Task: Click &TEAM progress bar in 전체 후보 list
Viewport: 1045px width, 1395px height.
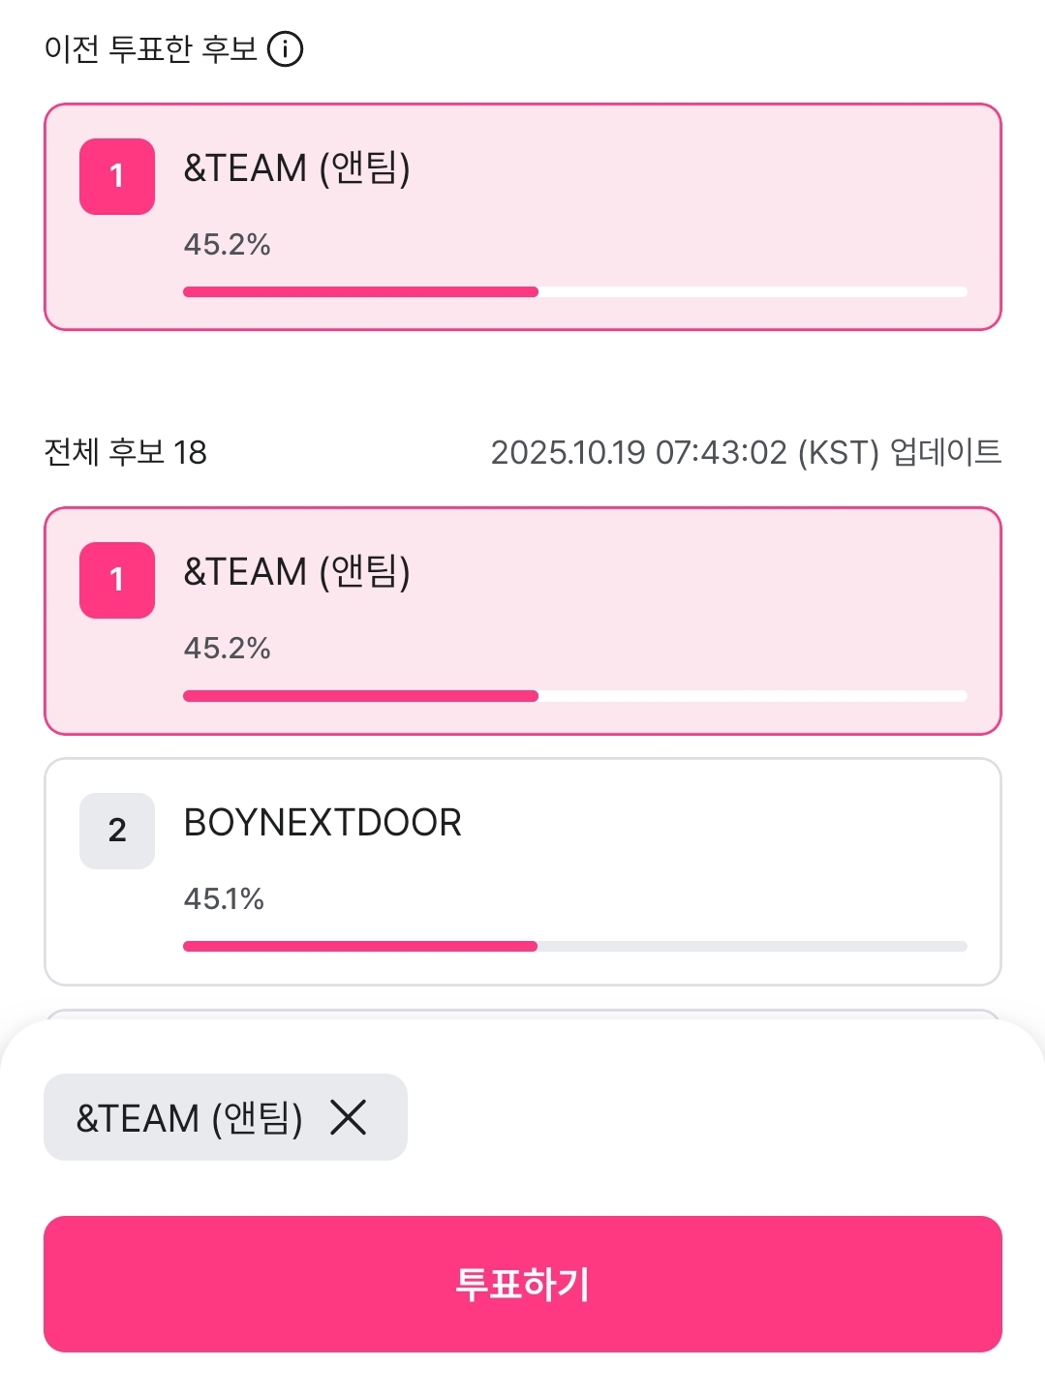Action: pos(360,695)
